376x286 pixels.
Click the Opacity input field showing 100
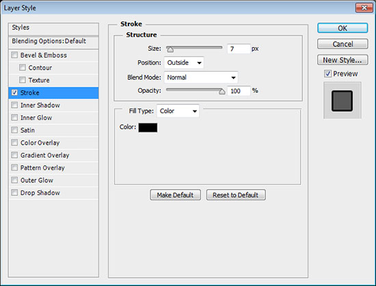tap(239, 91)
